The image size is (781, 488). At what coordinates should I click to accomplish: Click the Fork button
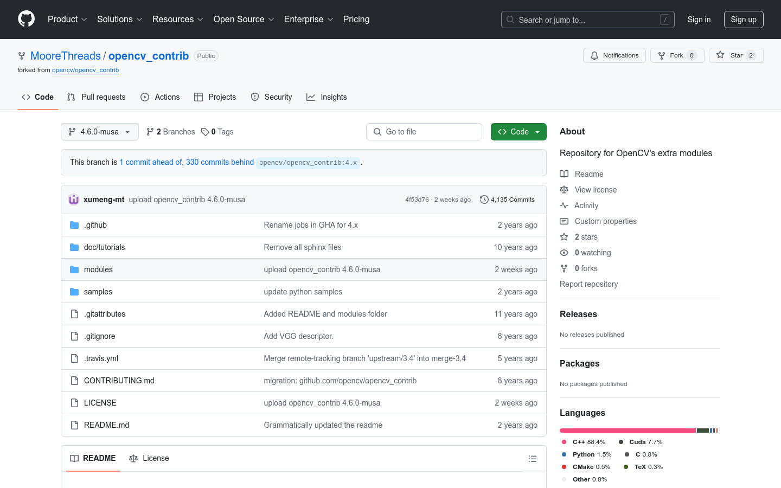(x=677, y=55)
